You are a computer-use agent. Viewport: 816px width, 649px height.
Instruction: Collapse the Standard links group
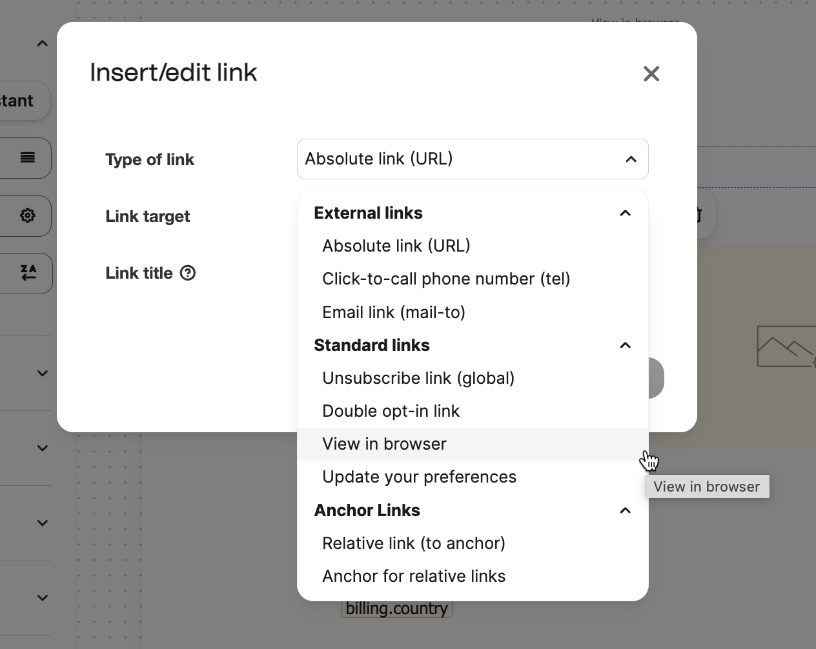[625, 345]
